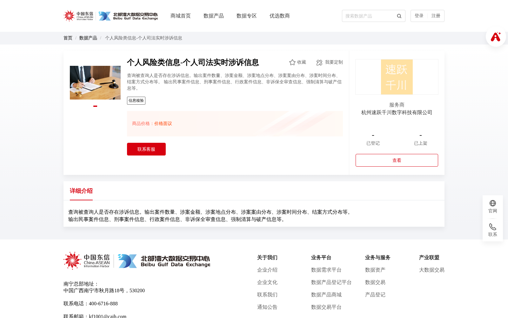508x318 pixels.
Task: Click the 已上架 count label
Action: pos(421,143)
